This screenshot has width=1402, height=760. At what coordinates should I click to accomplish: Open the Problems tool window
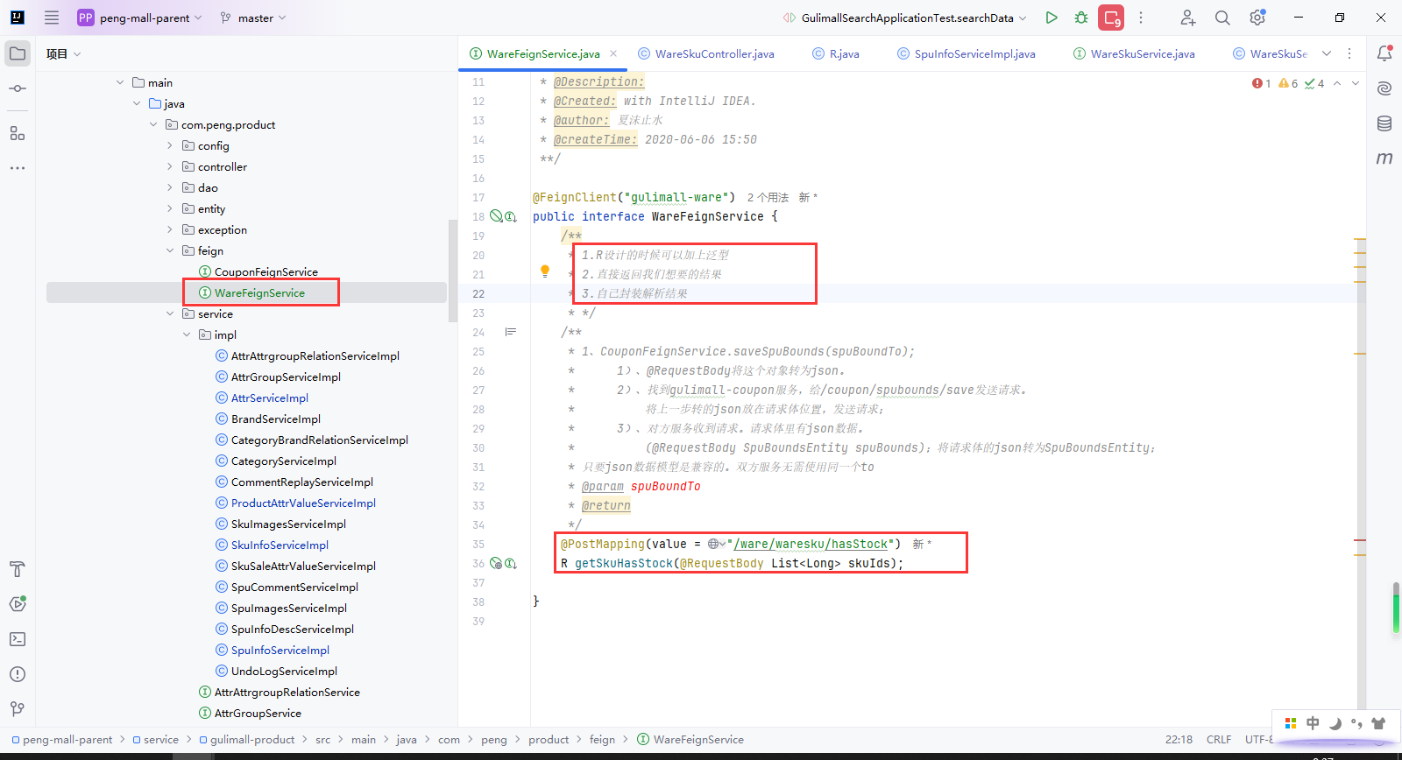pyautogui.click(x=18, y=674)
